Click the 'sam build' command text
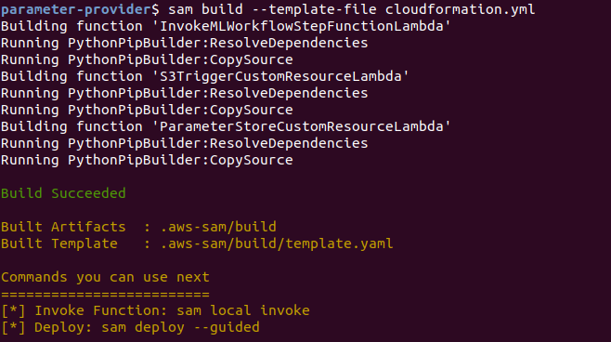Viewport: 611px width, 342px height. [x=206, y=9]
